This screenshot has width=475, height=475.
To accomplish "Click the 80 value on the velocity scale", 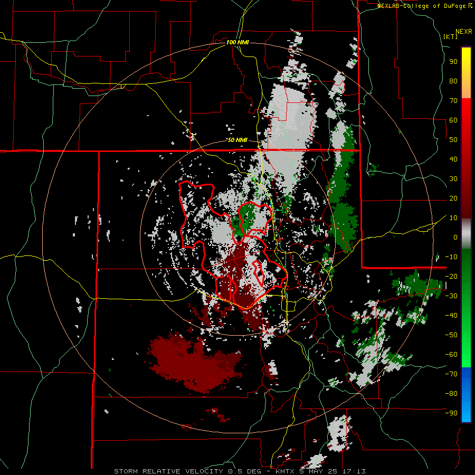I will coord(453,81).
